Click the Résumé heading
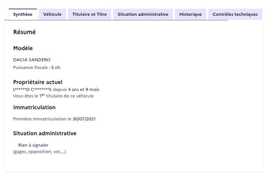Screen dimensions: 267x179 pyautogui.click(x=24, y=32)
